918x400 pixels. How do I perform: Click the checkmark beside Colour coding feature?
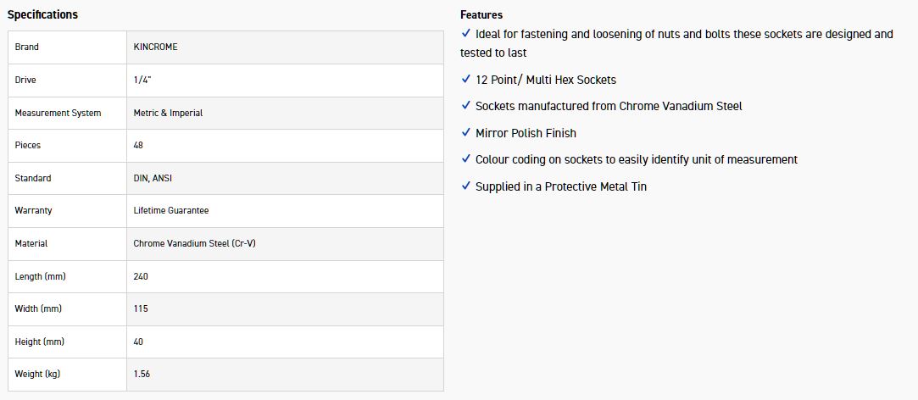465,158
